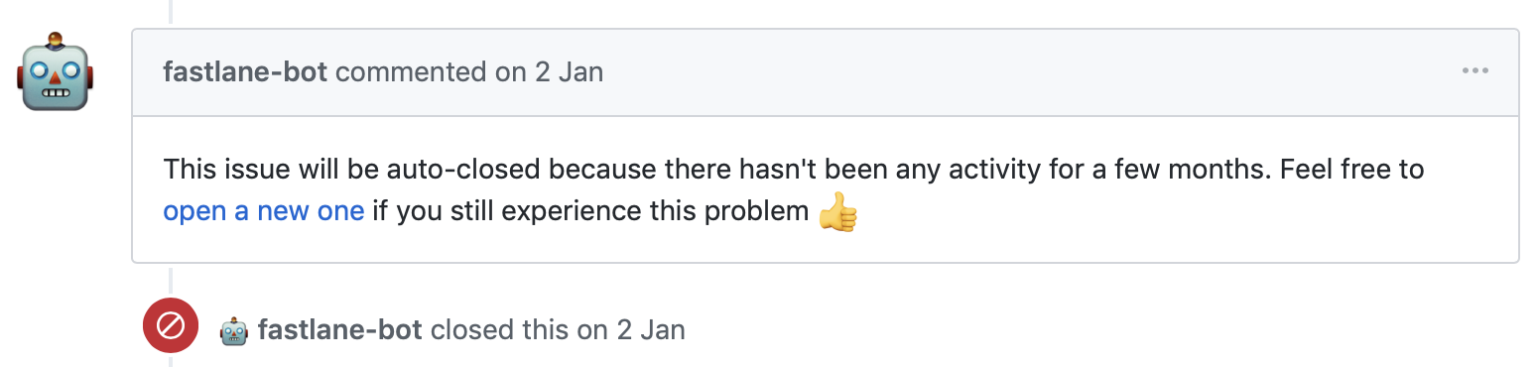Click timeline line above the comment box
The width and height of the screenshot is (1538, 367).
click(x=171, y=11)
